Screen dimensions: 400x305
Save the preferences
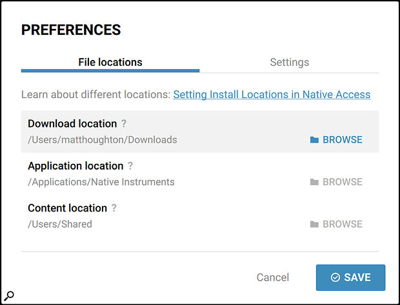[350, 277]
